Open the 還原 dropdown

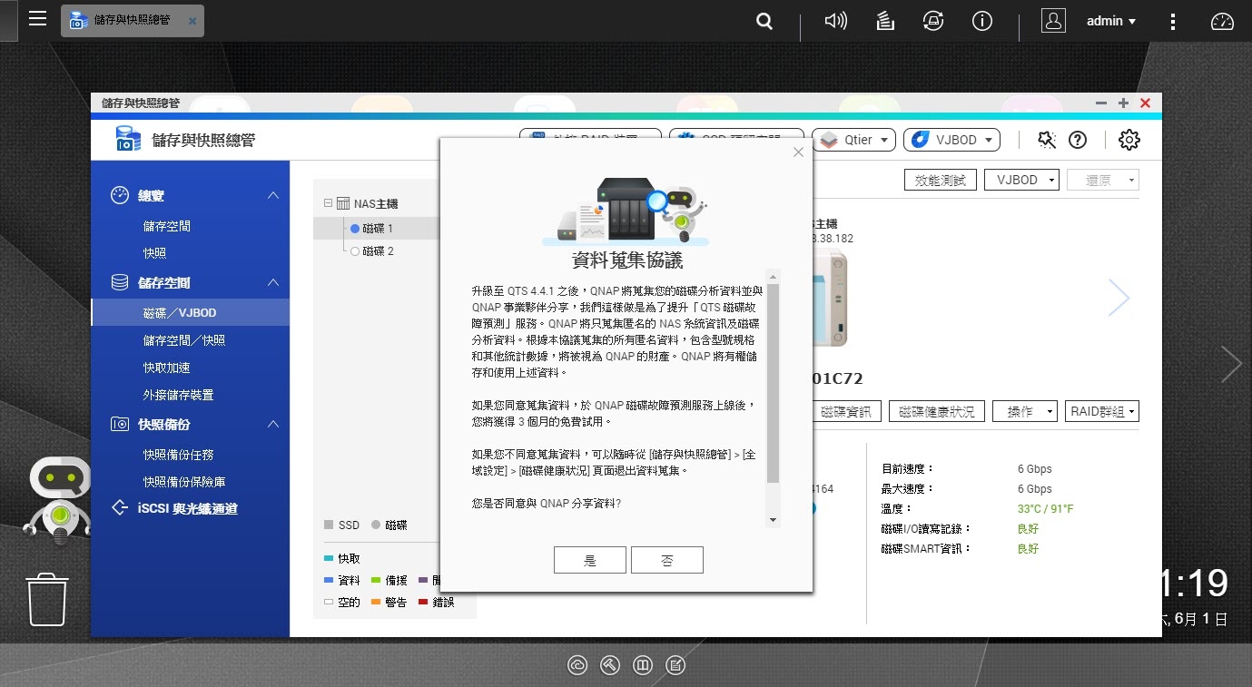(1102, 180)
